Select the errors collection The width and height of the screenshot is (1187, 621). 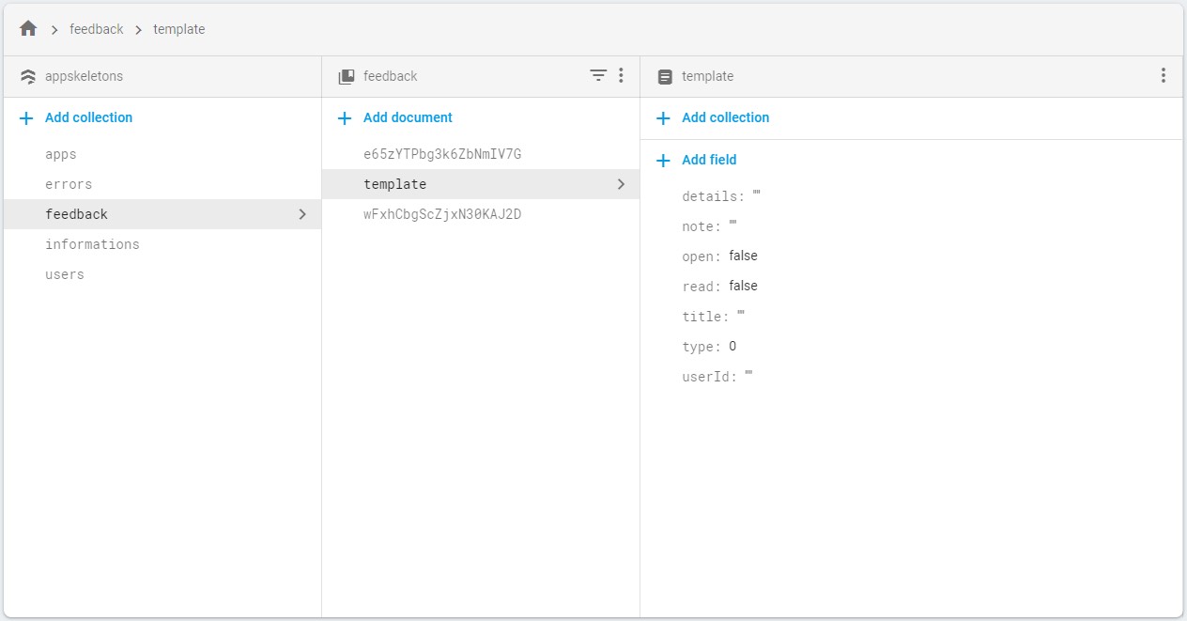(x=68, y=184)
